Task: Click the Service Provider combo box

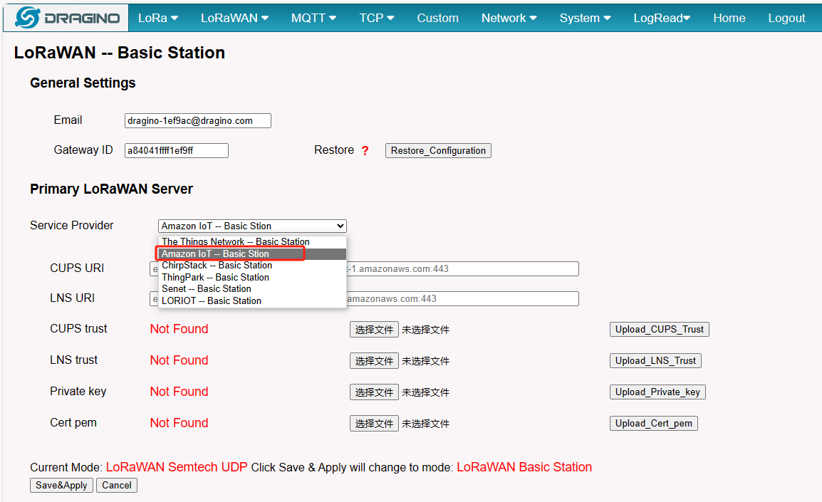Action: coord(252,226)
